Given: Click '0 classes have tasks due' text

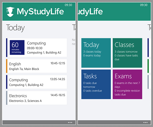Looking at the screenshot, I should click(126, 57).
